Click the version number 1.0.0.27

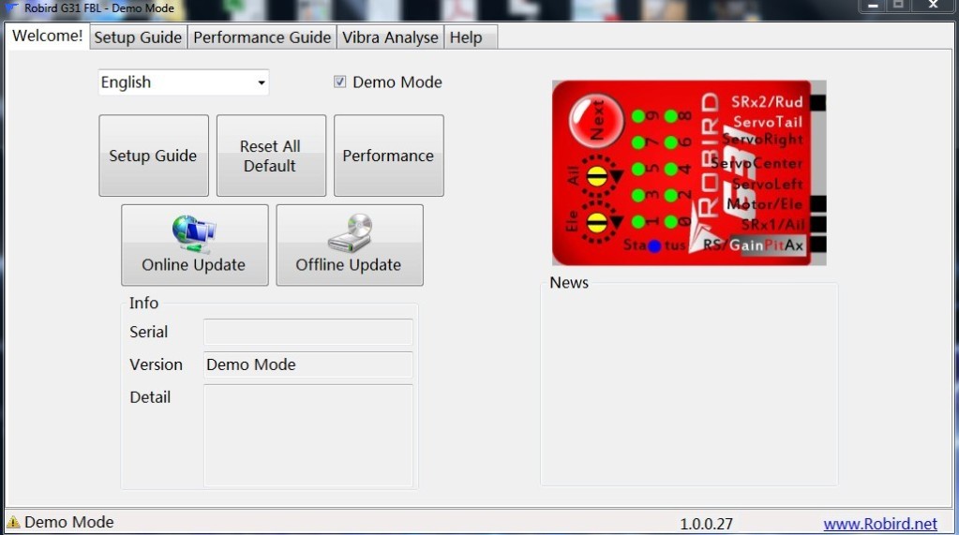coord(707,524)
